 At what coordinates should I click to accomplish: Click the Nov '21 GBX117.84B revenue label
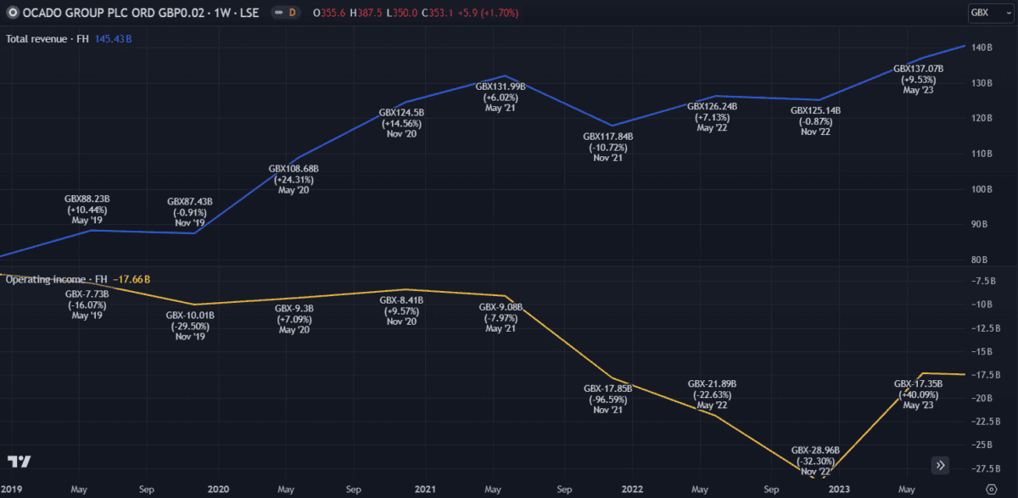coord(608,147)
